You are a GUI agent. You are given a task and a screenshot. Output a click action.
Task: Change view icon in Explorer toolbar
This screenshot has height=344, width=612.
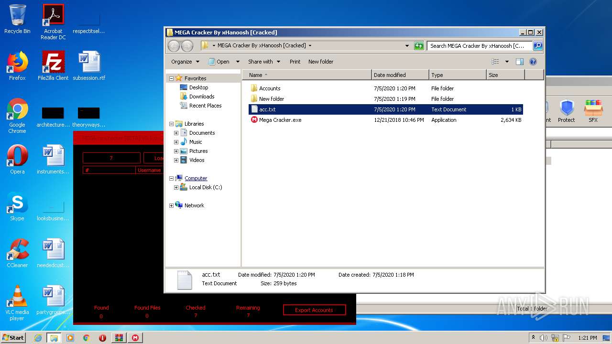pos(495,62)
